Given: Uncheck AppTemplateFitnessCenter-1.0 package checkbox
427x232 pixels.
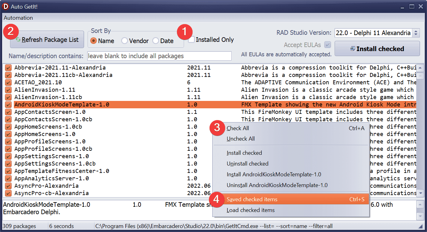Looking at the screenshot, I should pyautogui.click(x=8, y=171).
